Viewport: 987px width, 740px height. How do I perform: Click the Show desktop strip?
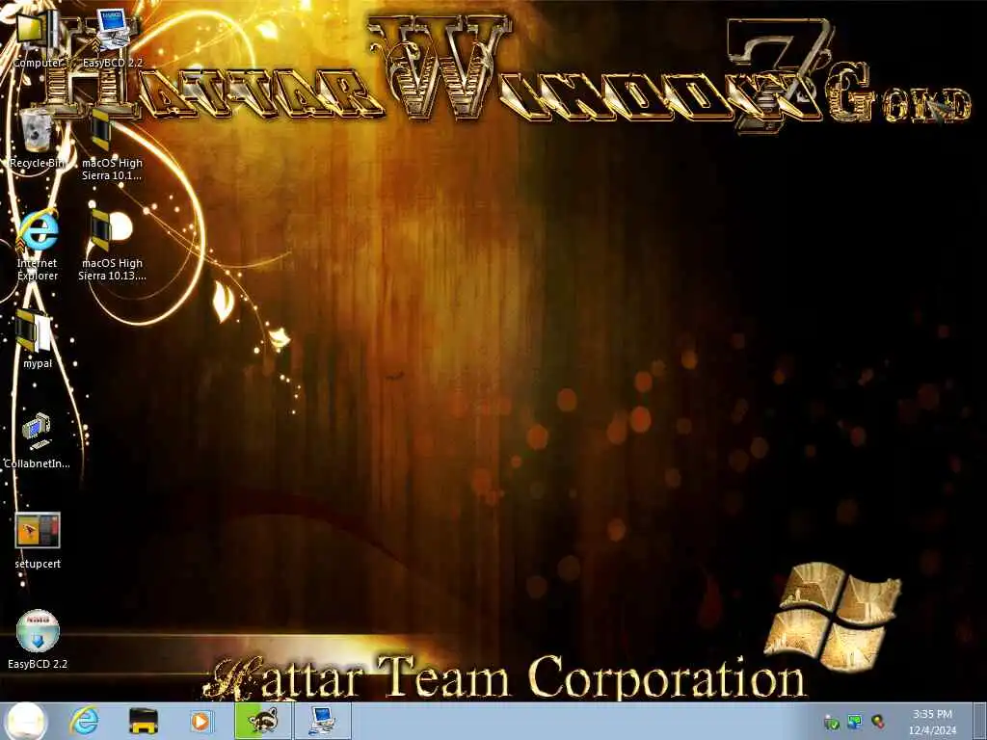[979, 721]
